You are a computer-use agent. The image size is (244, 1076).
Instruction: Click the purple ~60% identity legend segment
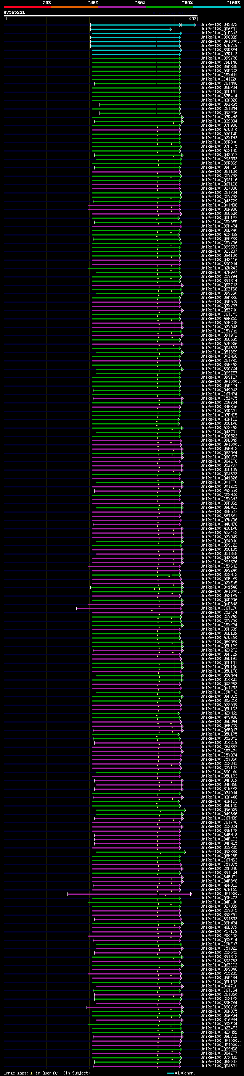click(122, 7)
